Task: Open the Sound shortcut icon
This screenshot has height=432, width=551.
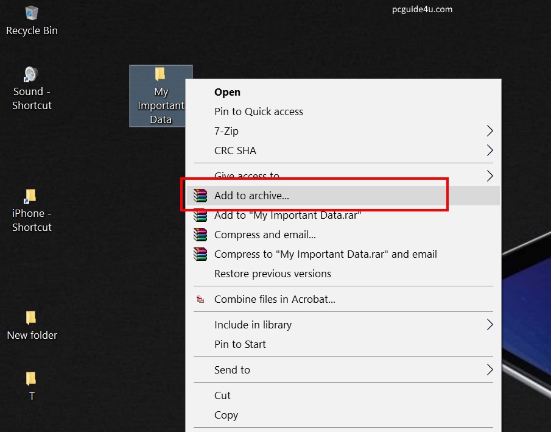Action: [31, 75]
